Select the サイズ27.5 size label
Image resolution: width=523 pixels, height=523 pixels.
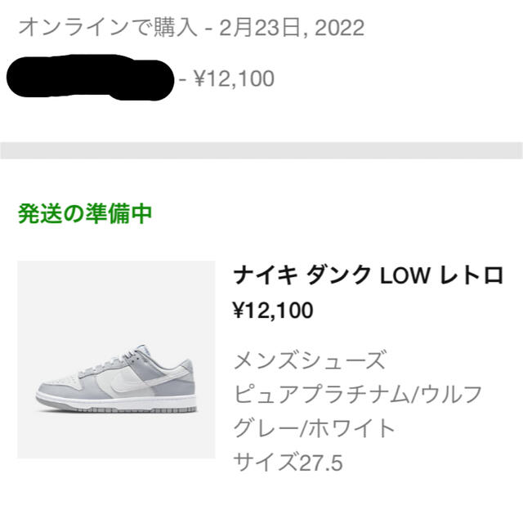point(288,462)
